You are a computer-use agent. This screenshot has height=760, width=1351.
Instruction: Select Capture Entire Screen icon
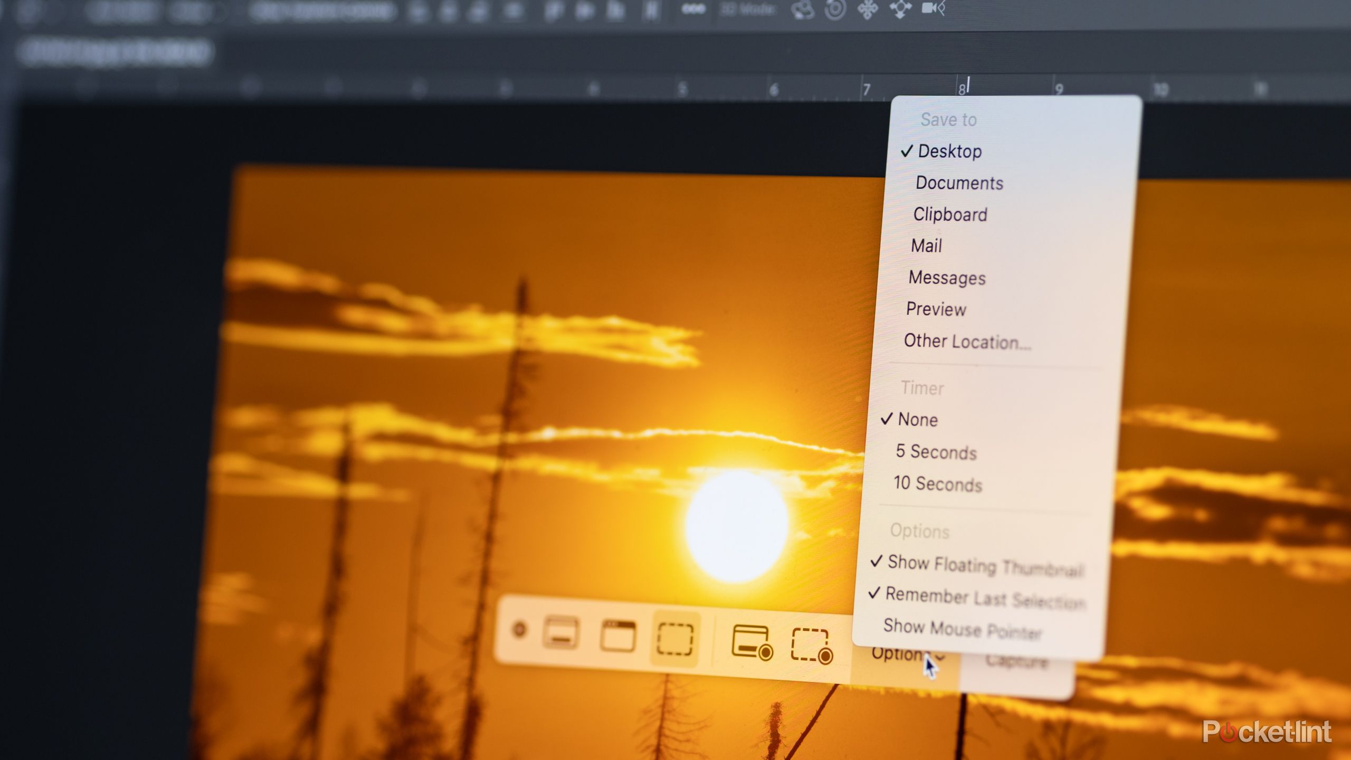[x=560, y=632]
